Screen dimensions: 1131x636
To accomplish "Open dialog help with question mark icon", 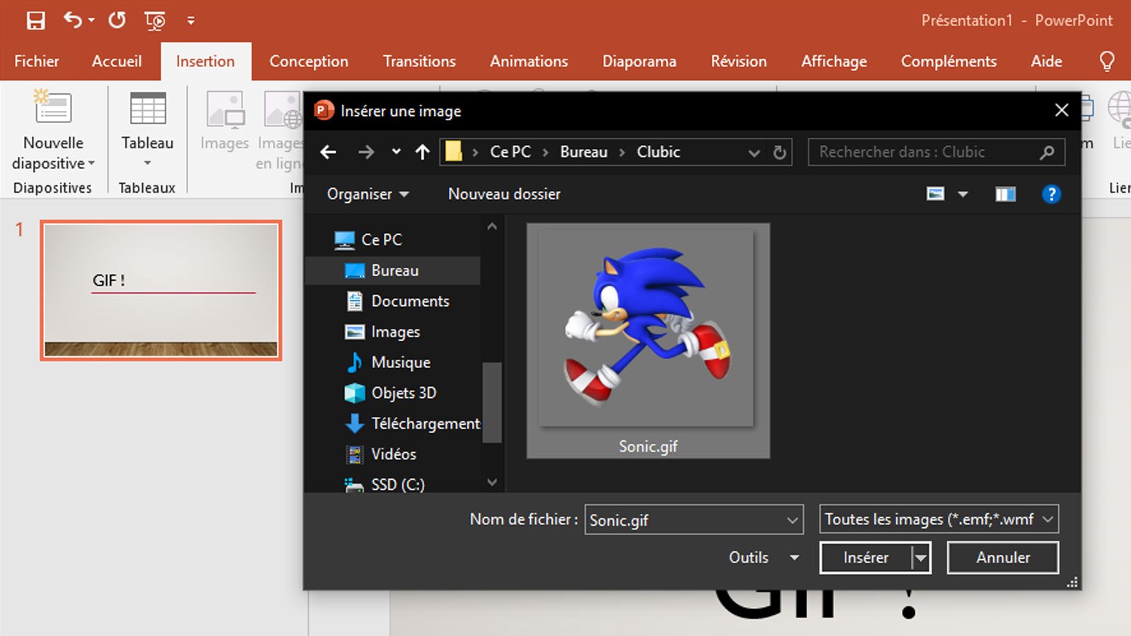I will 1051,194.
